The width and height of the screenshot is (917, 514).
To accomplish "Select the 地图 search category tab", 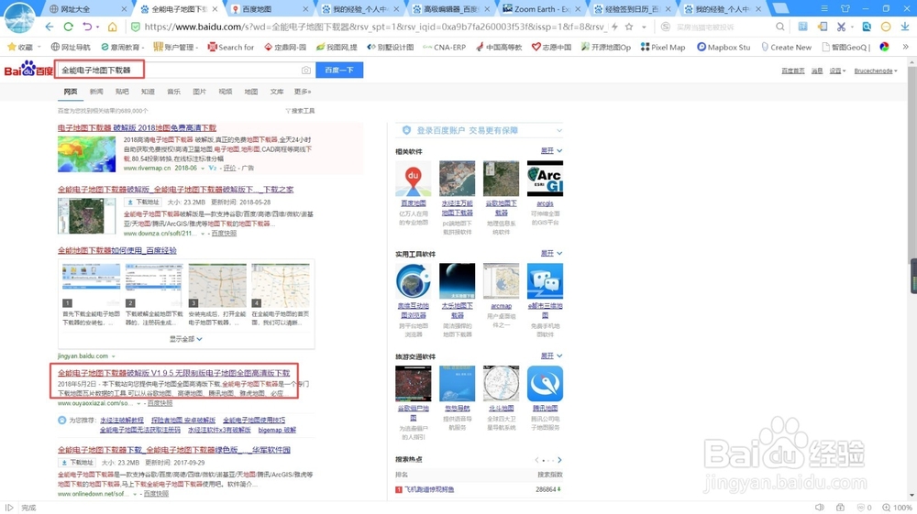I will coord(251,92).
